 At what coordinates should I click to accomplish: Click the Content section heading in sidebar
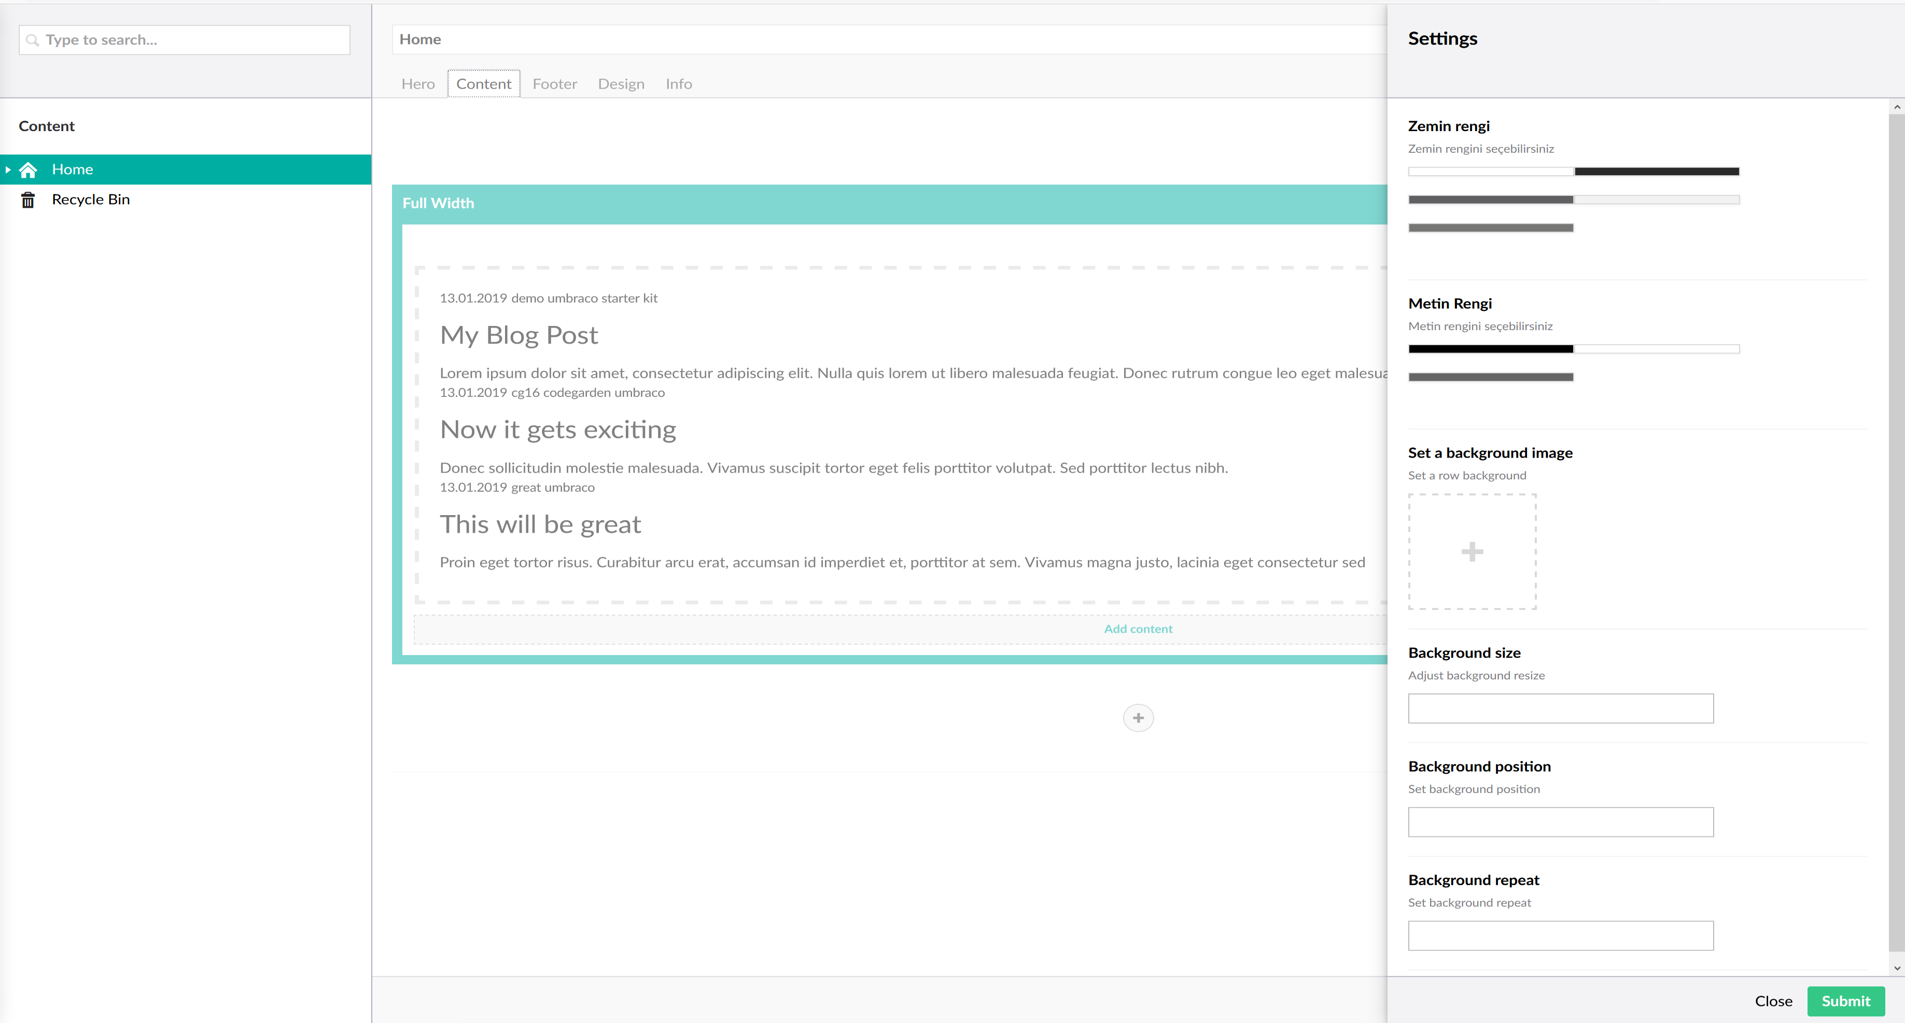pos(47,126)
